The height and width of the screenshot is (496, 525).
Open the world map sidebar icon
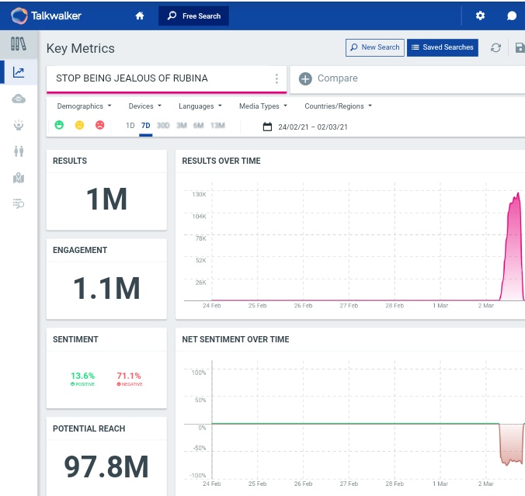(x=19, y=178)
